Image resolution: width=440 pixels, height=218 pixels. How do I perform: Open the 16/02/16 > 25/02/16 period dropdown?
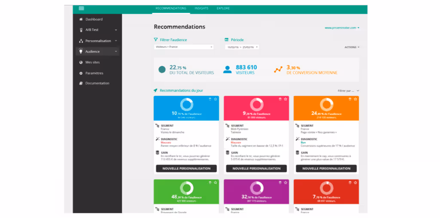(242, 47)
